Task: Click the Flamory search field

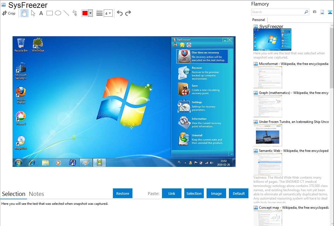Action: tap(278, 12)
